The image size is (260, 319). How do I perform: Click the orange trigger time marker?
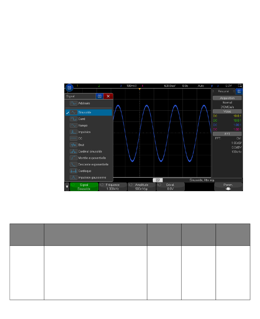pyautogui.click(x=140, y=89)
